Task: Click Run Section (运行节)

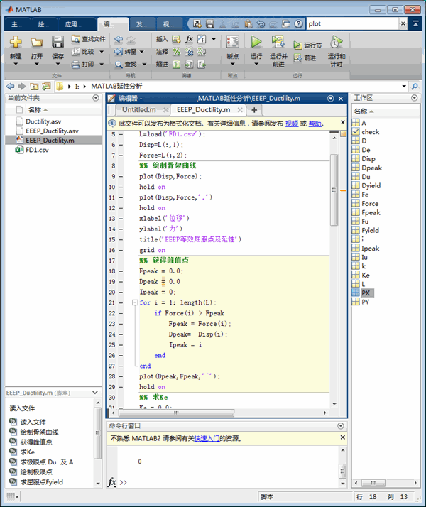Action: 307,45
